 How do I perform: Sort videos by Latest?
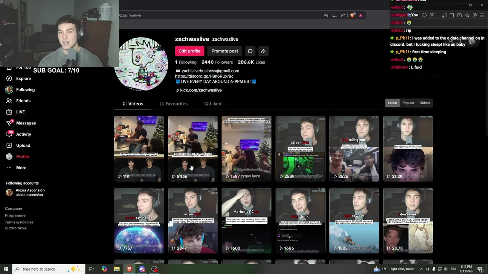[x=392, y=103]
